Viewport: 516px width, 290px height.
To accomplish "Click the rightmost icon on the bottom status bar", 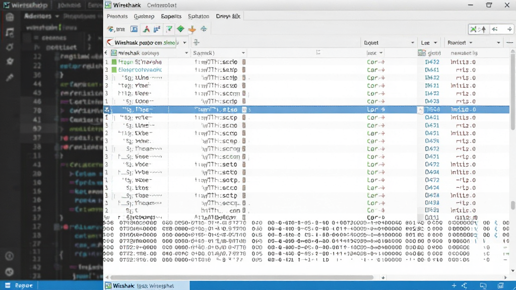I will click(x=500, y=286).
